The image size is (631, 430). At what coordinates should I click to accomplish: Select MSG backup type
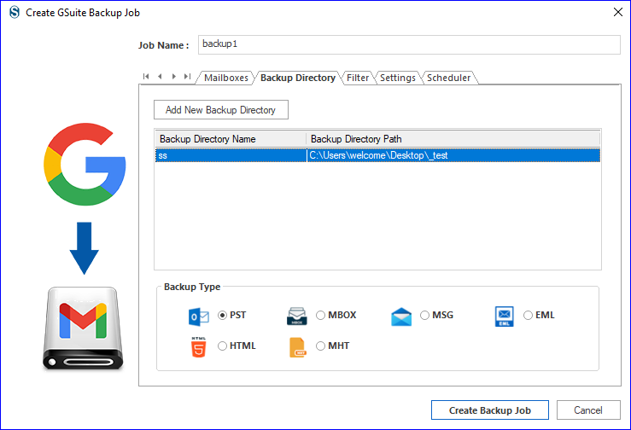click(x=424, y=316)
